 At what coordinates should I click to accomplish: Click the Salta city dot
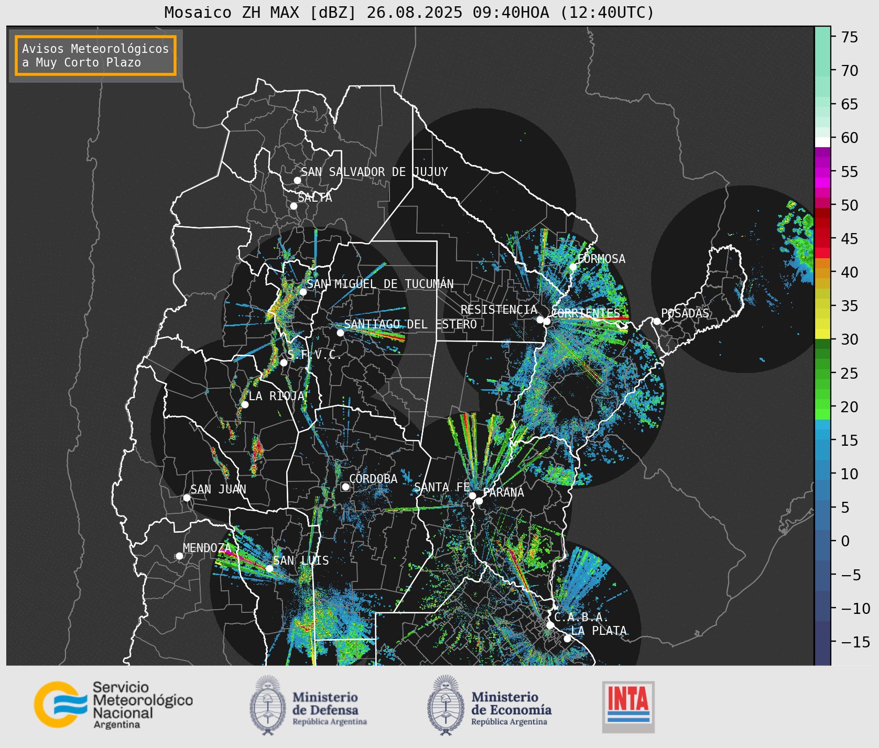(294, 206)
